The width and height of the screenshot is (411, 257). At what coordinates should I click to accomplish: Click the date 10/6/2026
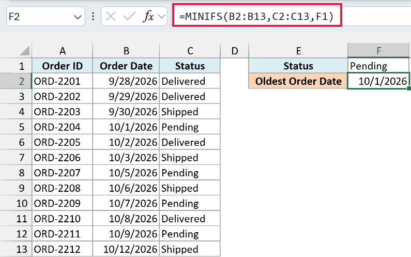coord(126,188)
